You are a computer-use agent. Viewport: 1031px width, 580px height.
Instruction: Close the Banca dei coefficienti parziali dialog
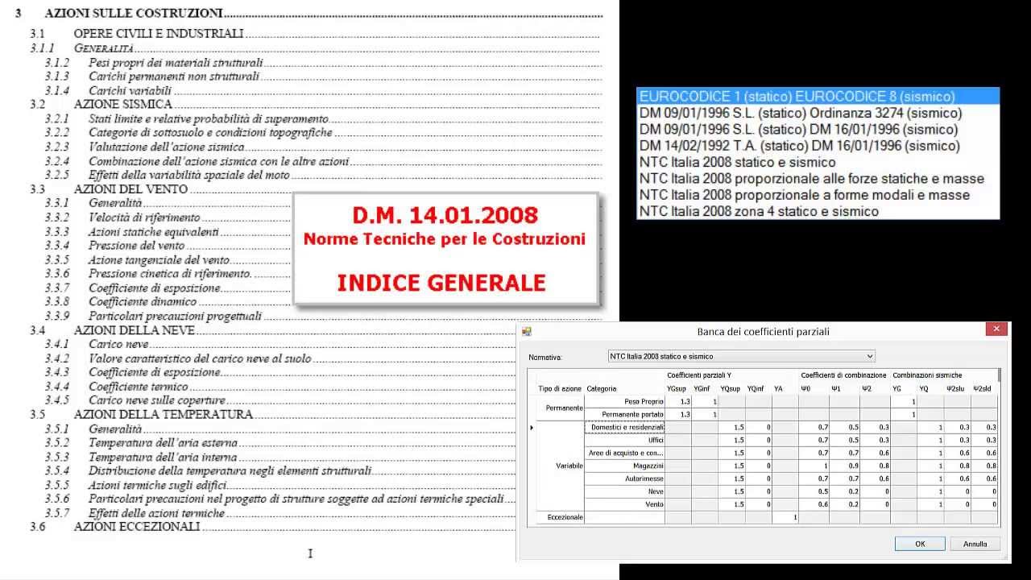[996, 329]
